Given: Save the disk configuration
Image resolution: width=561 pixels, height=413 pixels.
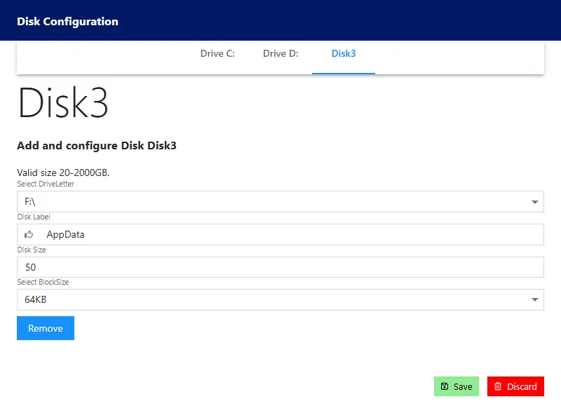Looking at the screenshot, I should (x=456, y=386).
